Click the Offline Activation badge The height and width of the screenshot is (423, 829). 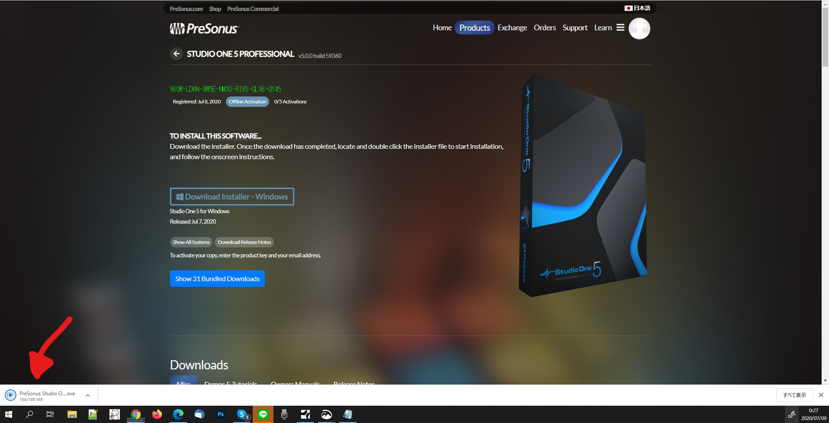tap(247, 102)
